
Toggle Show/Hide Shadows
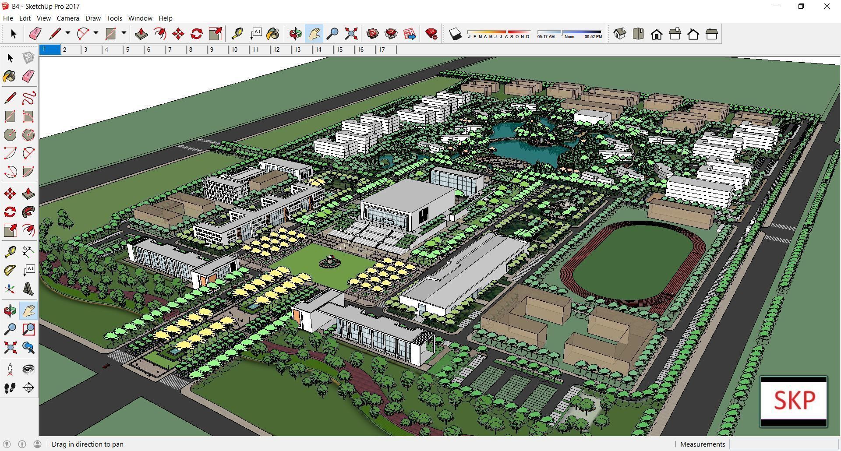456,34
